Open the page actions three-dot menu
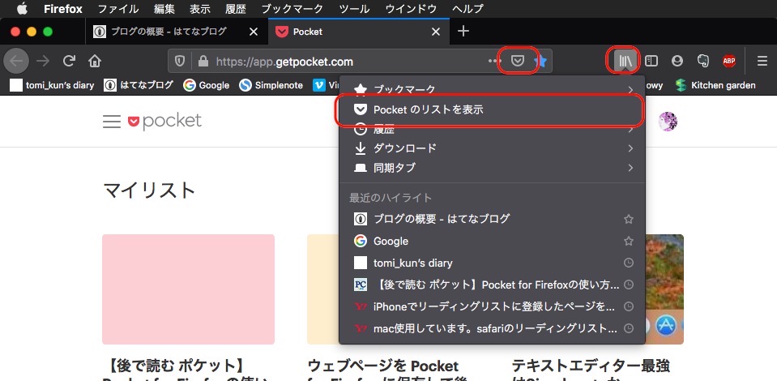 (x=494, y=61)
